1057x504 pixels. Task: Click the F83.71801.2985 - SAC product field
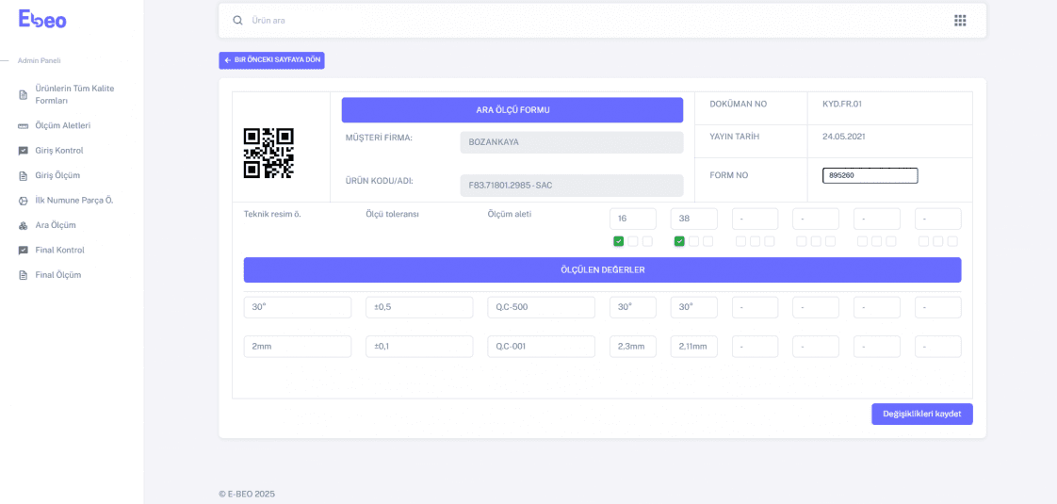click(572, 186)
